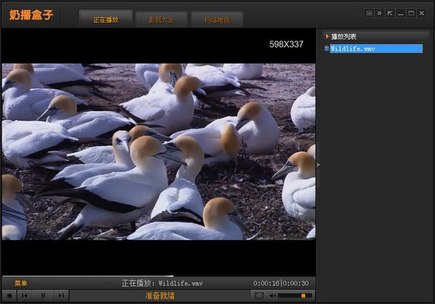Skip to the next track
This screenshot has height=304, width=435.
point(61,296)
